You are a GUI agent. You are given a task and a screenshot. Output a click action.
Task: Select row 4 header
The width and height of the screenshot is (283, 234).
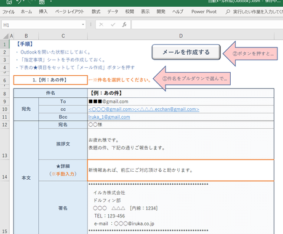(x=4, y=67)
